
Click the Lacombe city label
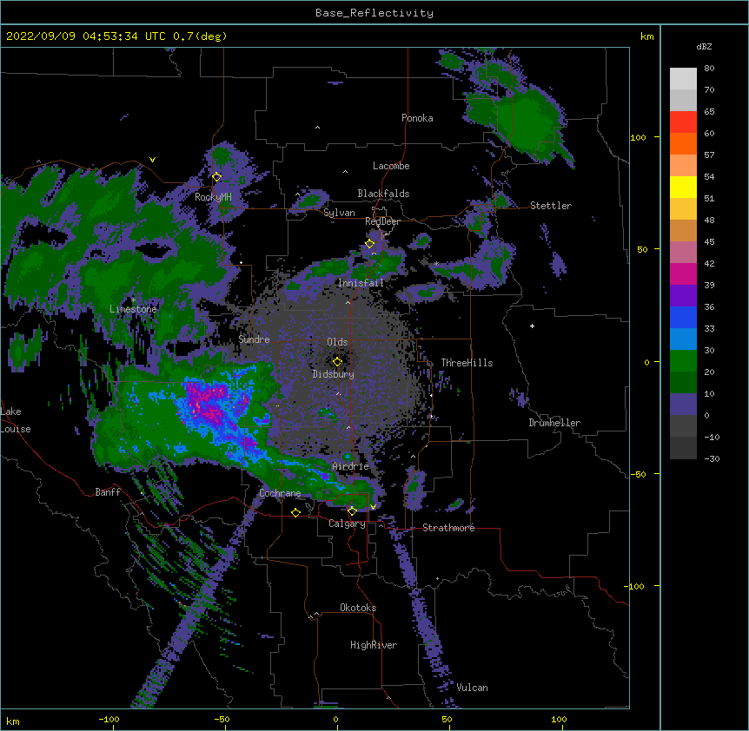click(391, 166)
